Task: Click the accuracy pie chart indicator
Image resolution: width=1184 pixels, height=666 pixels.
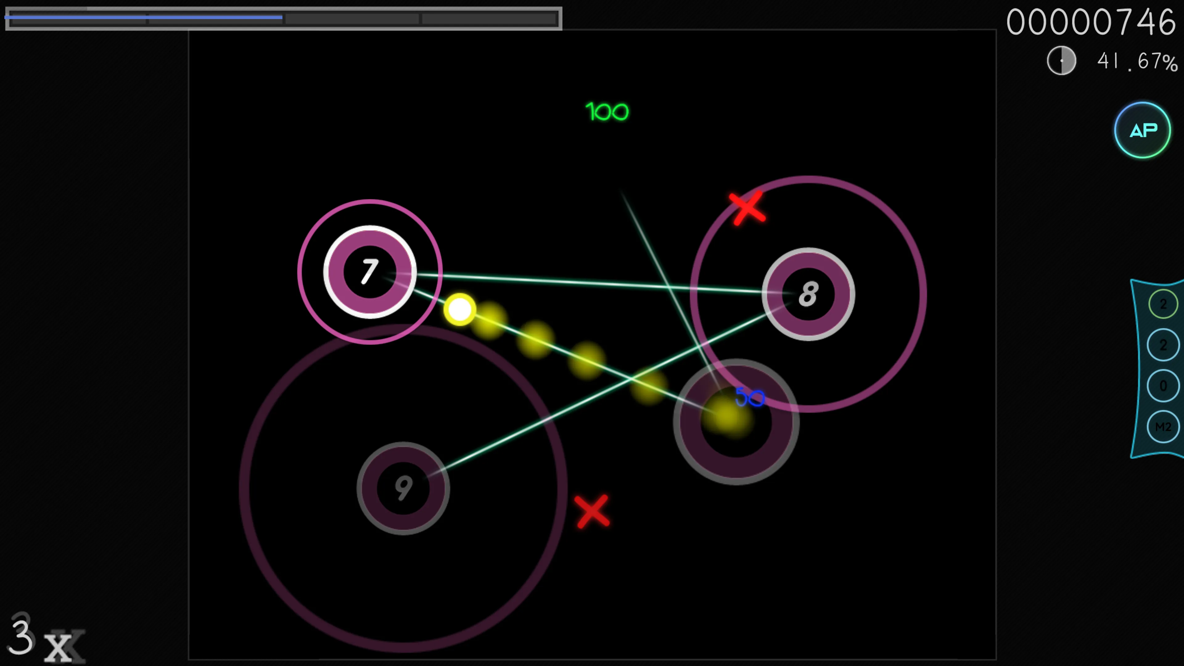Action: [1061, 60]
